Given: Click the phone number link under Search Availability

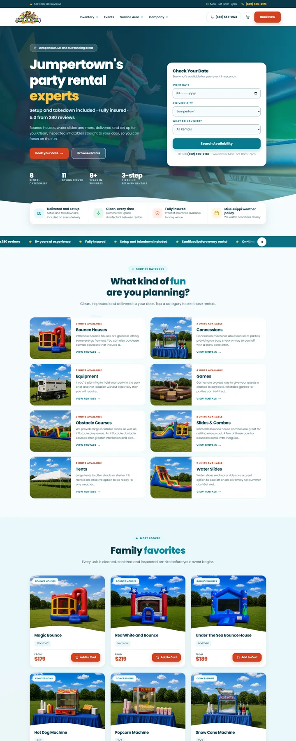Looking at the screenshot, I should click(x=198, y=154).
